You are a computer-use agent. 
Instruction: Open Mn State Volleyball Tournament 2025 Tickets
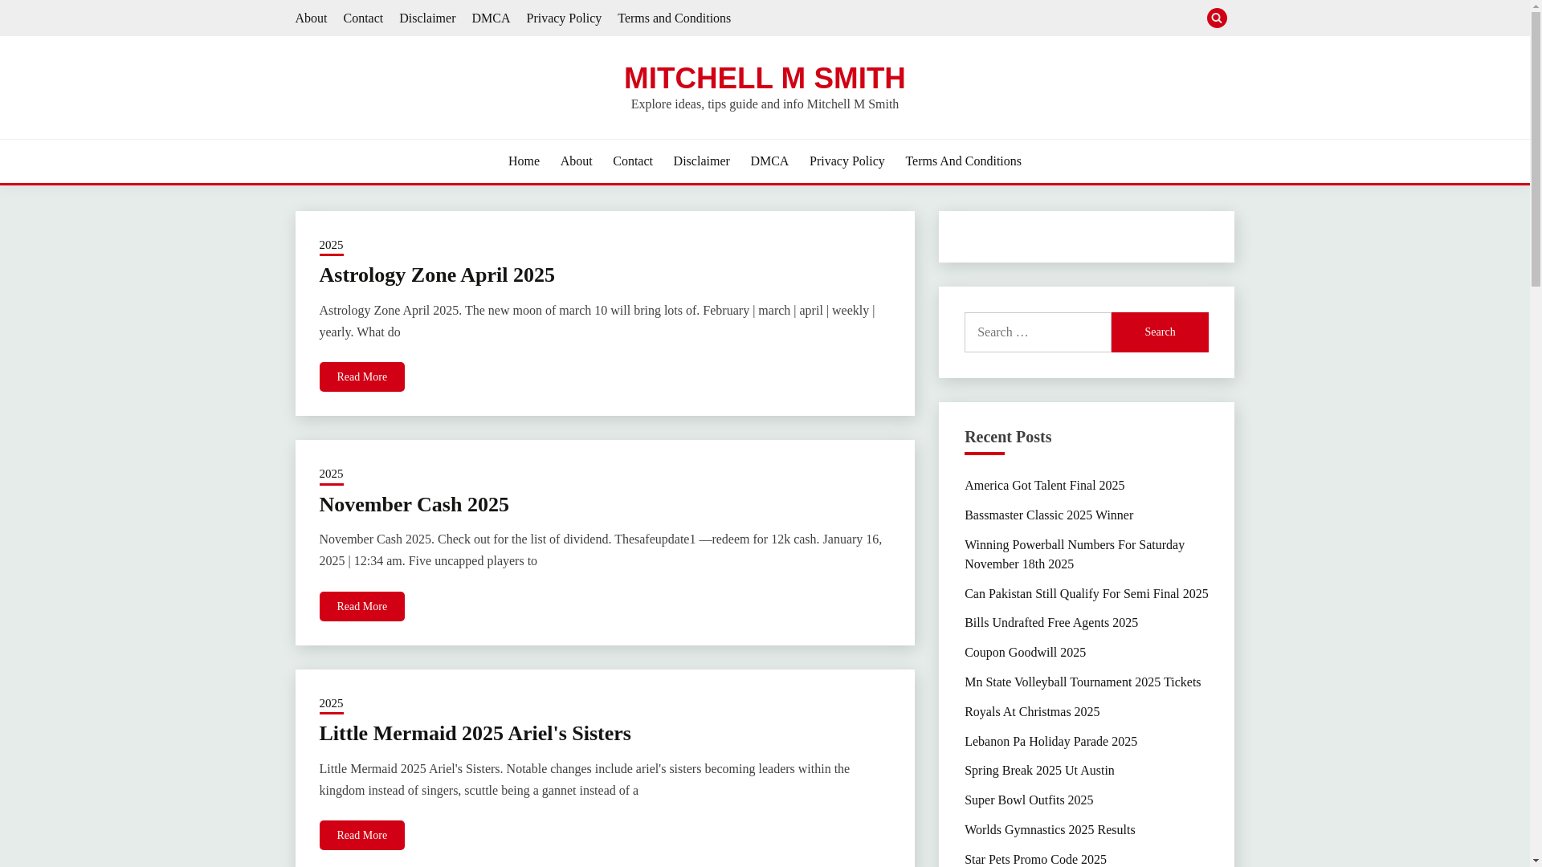(1082, 682)
